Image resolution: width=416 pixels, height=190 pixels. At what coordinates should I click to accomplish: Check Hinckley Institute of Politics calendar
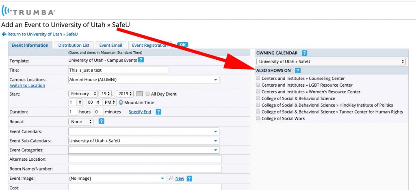point(258,105)
